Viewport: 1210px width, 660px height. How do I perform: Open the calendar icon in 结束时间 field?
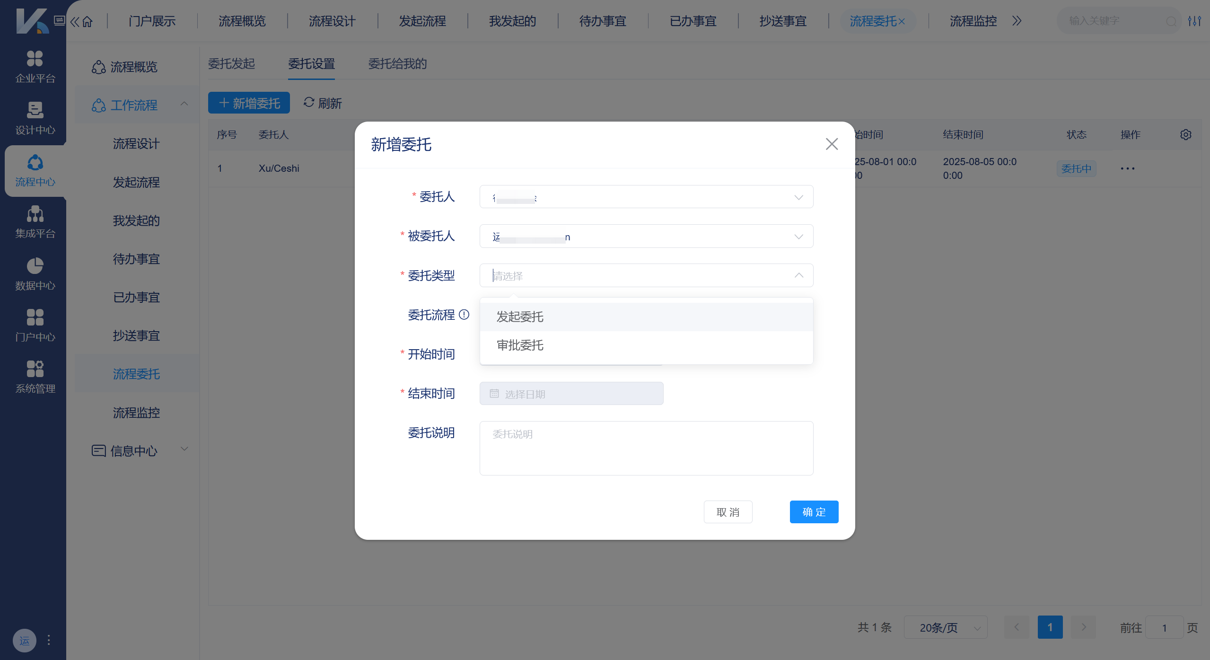tap(494, 393)
